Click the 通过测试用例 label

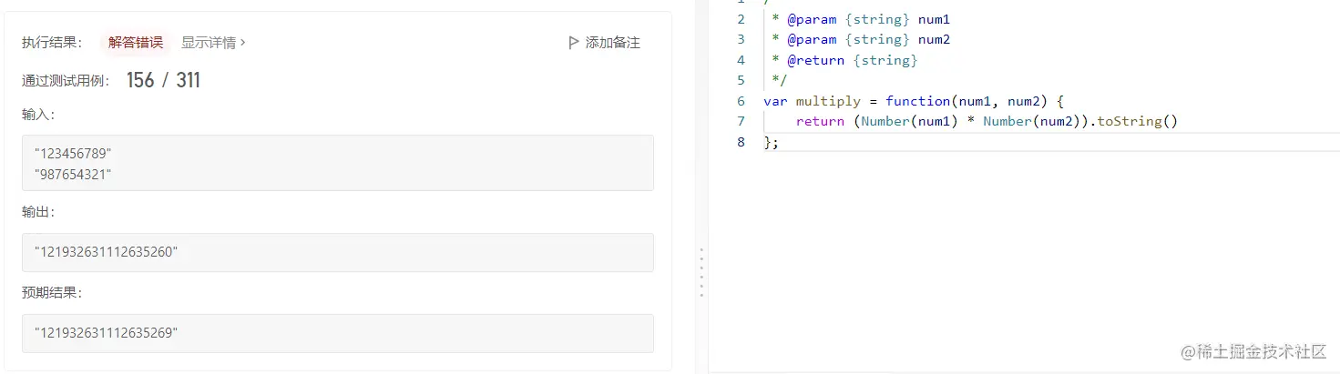click(66, 80)
